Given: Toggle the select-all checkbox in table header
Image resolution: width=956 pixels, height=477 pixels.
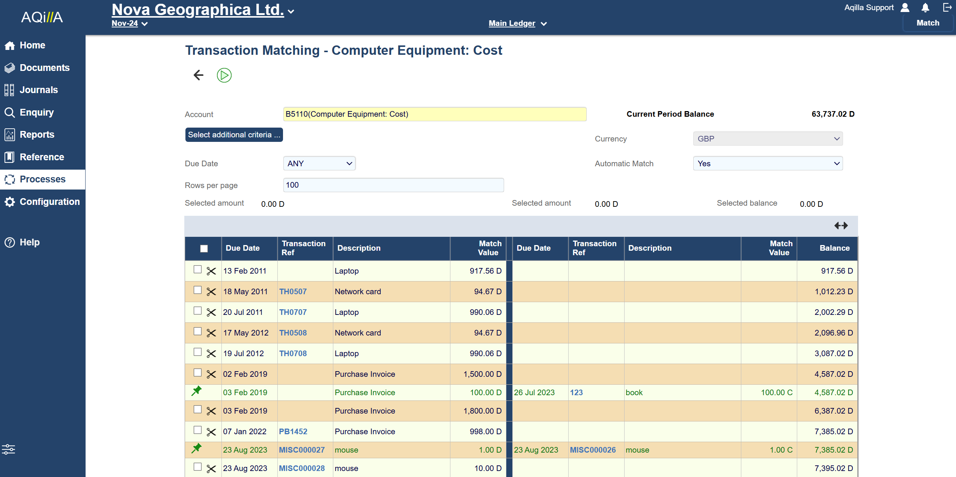Looking at the screenshot, I should click(204, 248).
